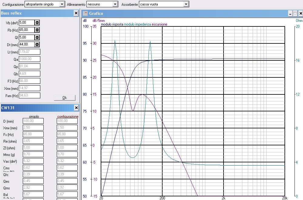Click the 'escursione' legend label
The width and height of the screenshot is (303, 200).
pos(160,24)
